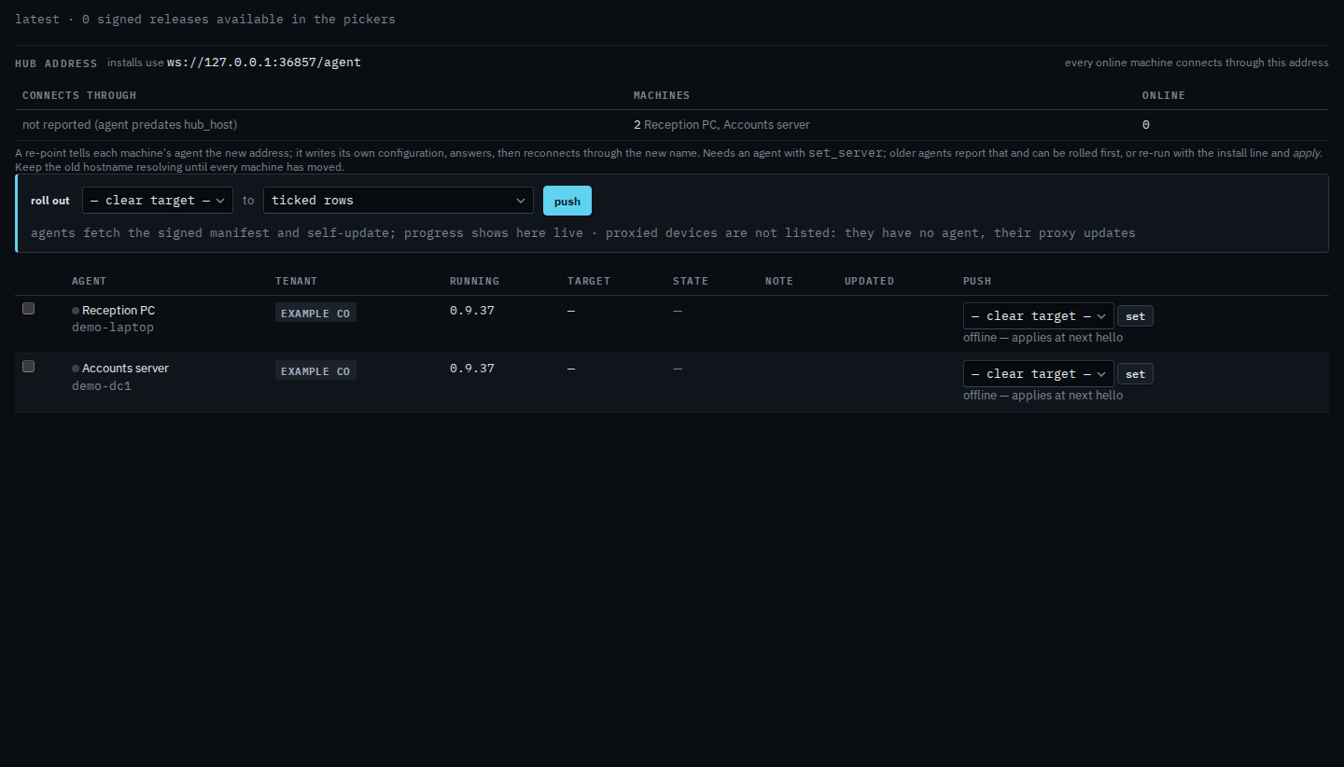Image resolution: width=1344 pixels, height=767 pixels.
Task: Click EXAMPLE CO tenant badge for Reception PC
Action: (x=315, y=313)
